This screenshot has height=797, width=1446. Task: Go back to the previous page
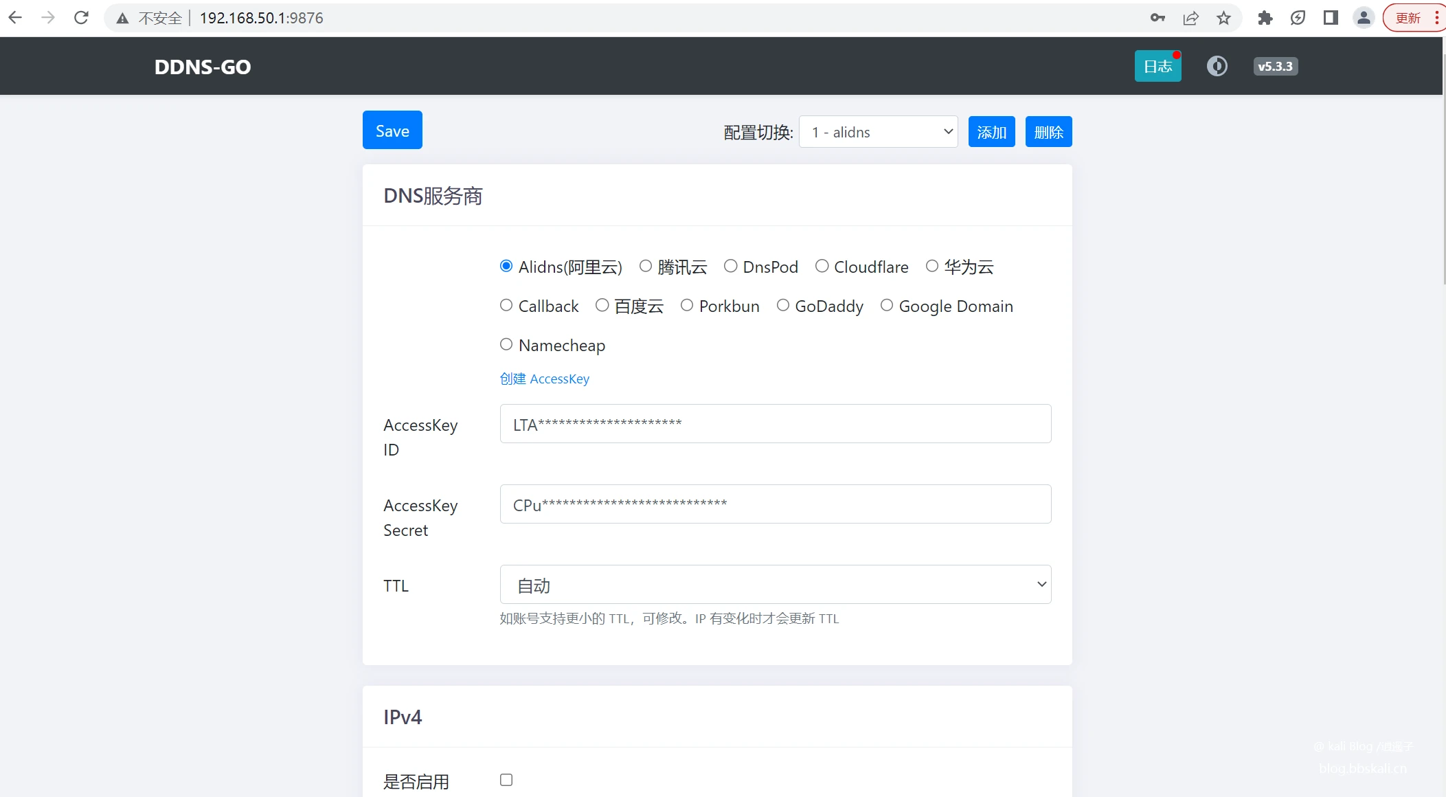(x=15, y=18)
